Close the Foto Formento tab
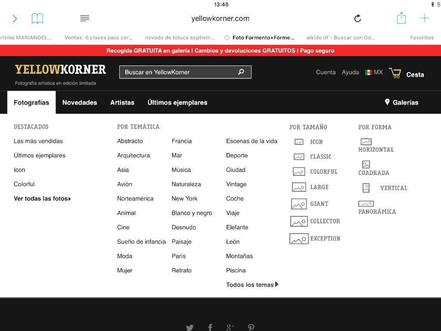 coord(227,37)
